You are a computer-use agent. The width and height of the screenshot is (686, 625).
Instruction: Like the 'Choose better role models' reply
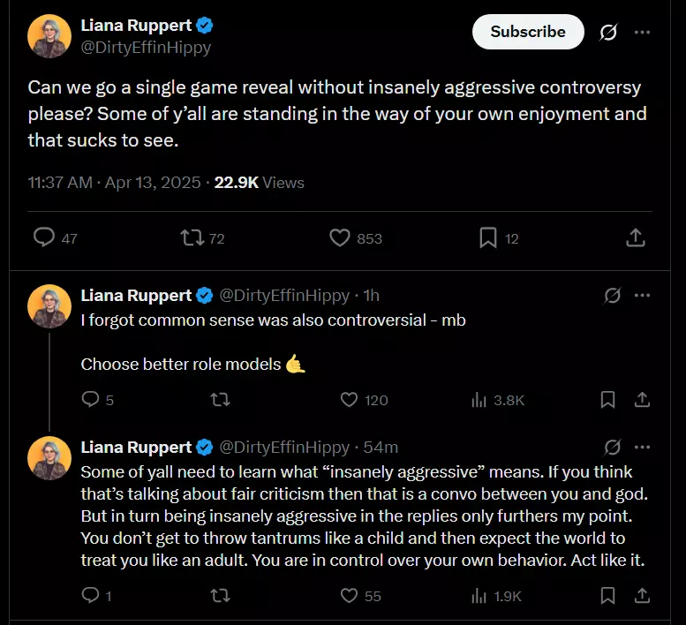364,400
